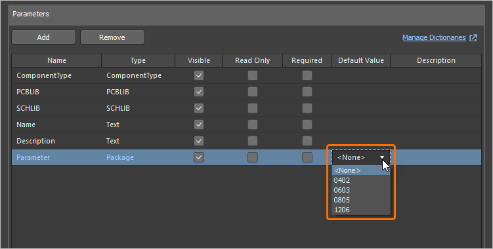Click the Package type cell
The image size is (493, 249).
tap(138, 157)
